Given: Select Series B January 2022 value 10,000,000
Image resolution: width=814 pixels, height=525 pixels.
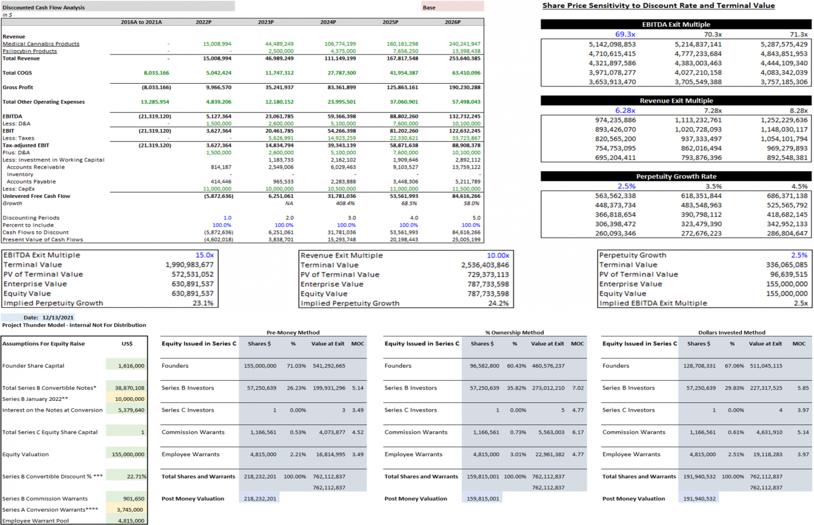Looking at the screenshot, I should tap(127, 399).
